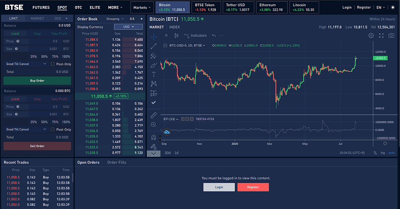
Task: Switch to MARKET order tab
Action: tap(37, 18)
